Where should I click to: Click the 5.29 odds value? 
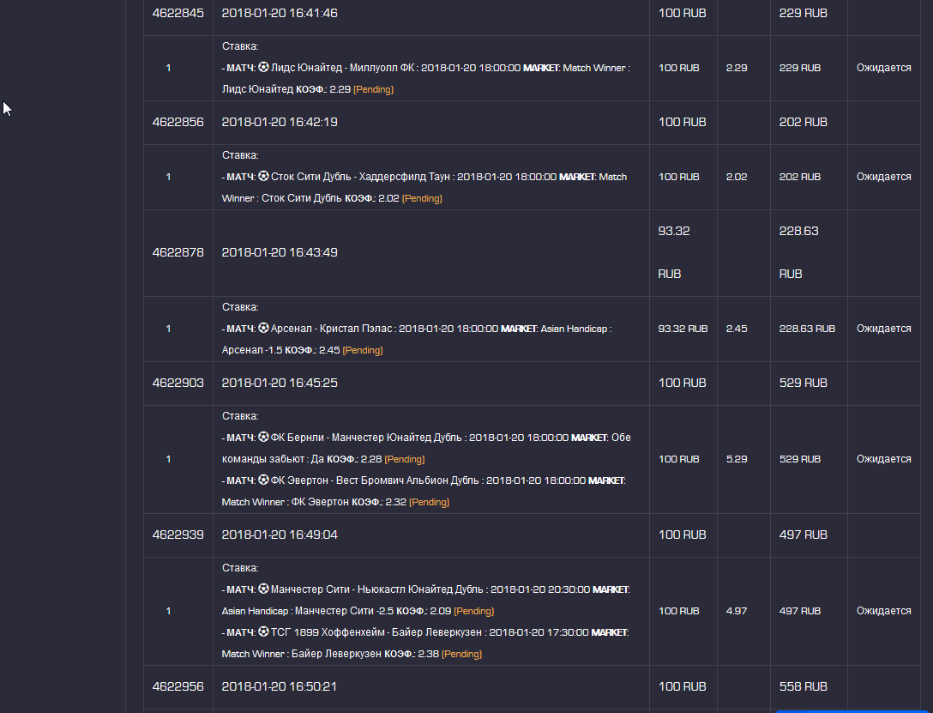pos(736,459)
